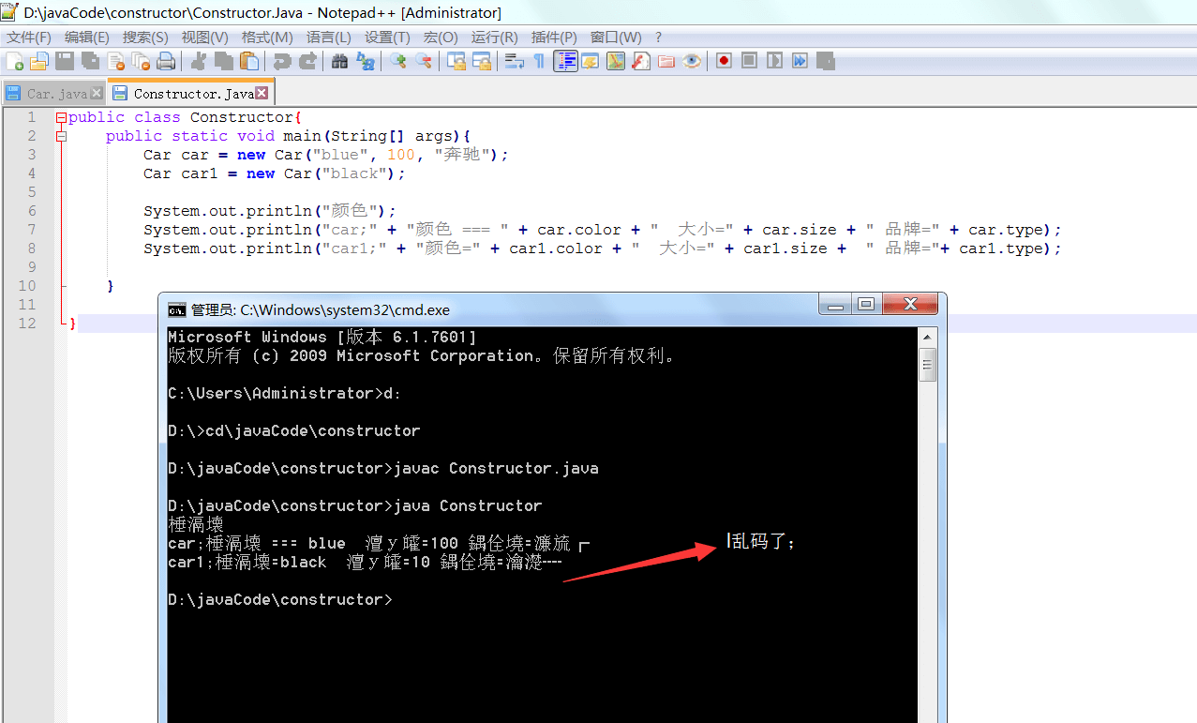Viewport: 1197px width, 723px height.
Task: Open the 搜索(S) menu
Action: coord(145,38)
